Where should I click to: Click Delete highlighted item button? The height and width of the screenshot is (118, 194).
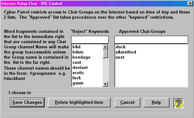[79, 103]
